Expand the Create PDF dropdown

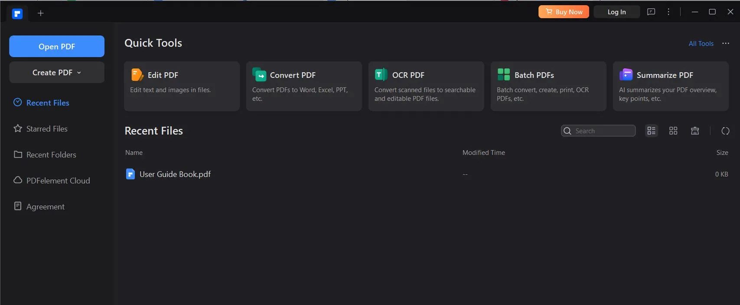pos(57,72)
